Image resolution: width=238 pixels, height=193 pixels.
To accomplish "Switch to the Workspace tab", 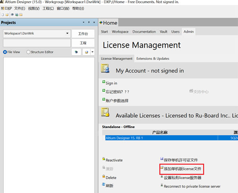I will [x=120, y=32].
